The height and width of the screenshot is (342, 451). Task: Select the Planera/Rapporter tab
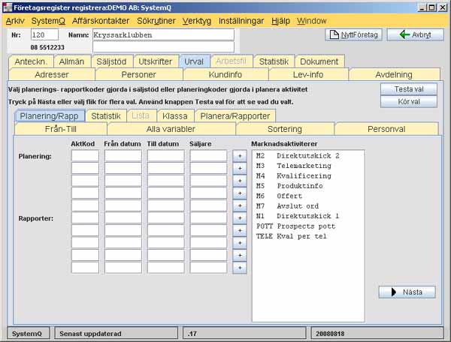pyautogui.click(x=235, y=116)
